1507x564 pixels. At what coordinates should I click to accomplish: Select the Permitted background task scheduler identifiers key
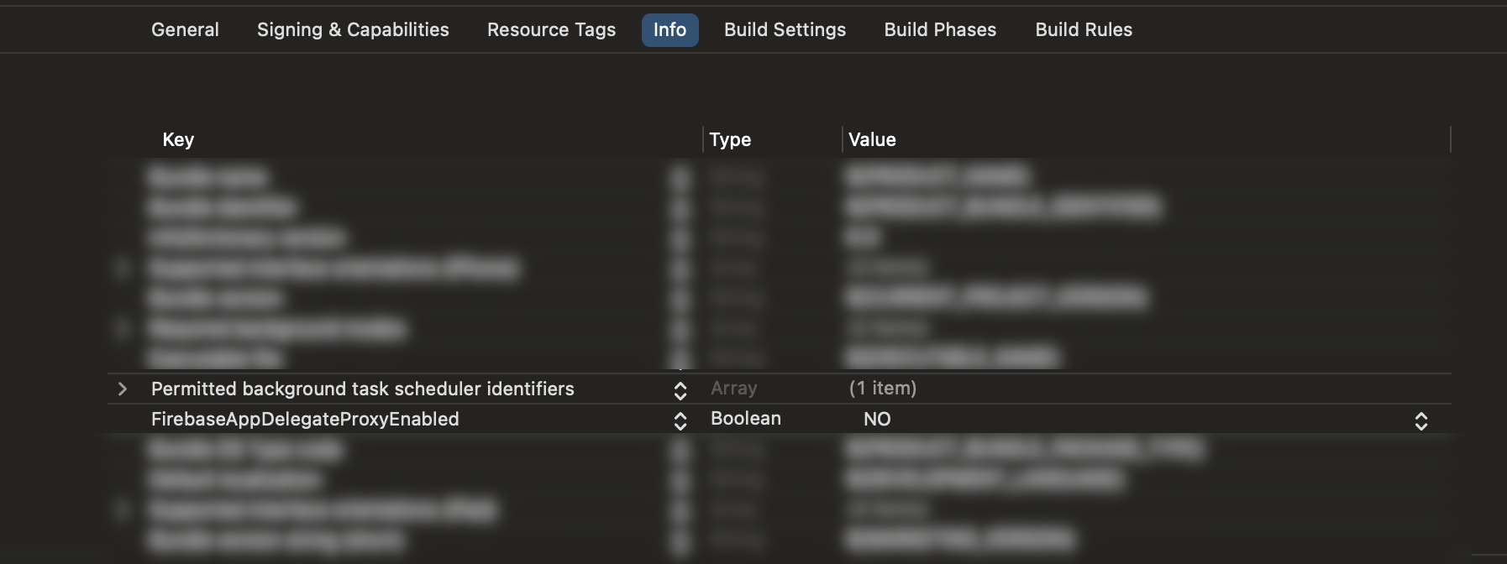(x=362, y=389)
